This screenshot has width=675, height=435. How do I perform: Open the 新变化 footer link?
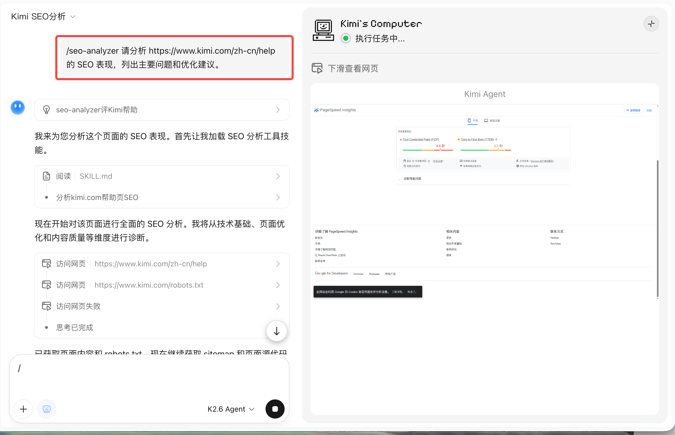pyautogui.click(x=319, y=238)
